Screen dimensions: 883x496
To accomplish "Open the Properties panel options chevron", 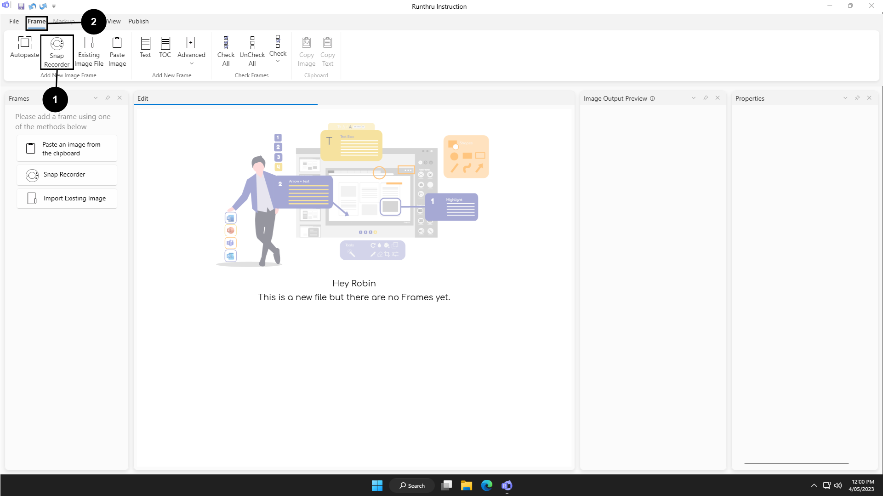I will (x=845, y=98).
